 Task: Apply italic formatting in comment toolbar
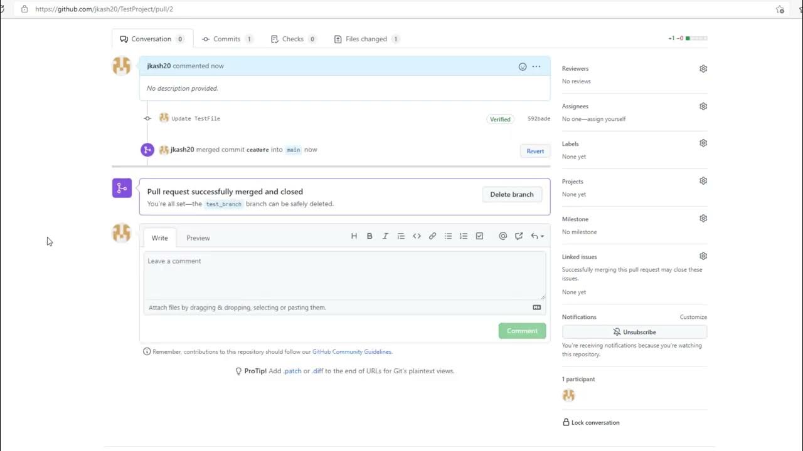click(385, 236)
